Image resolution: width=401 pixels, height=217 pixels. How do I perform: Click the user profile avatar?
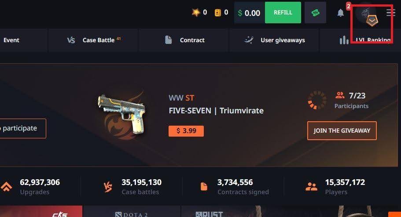[366, 12]
